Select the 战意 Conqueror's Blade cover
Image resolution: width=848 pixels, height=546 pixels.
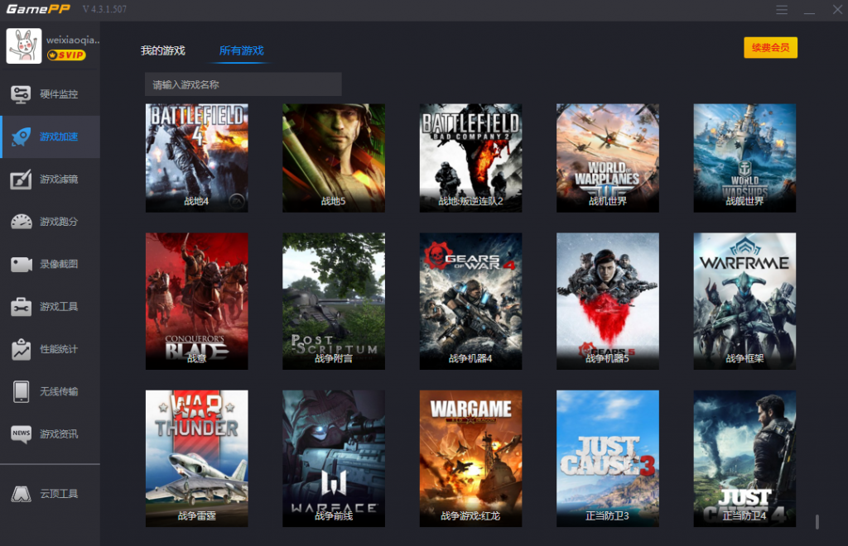pyautogui.click(x=196, y=301)
